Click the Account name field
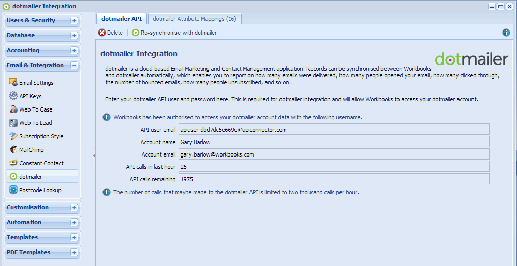The image size is (517, 266). (x=334, y=142)
